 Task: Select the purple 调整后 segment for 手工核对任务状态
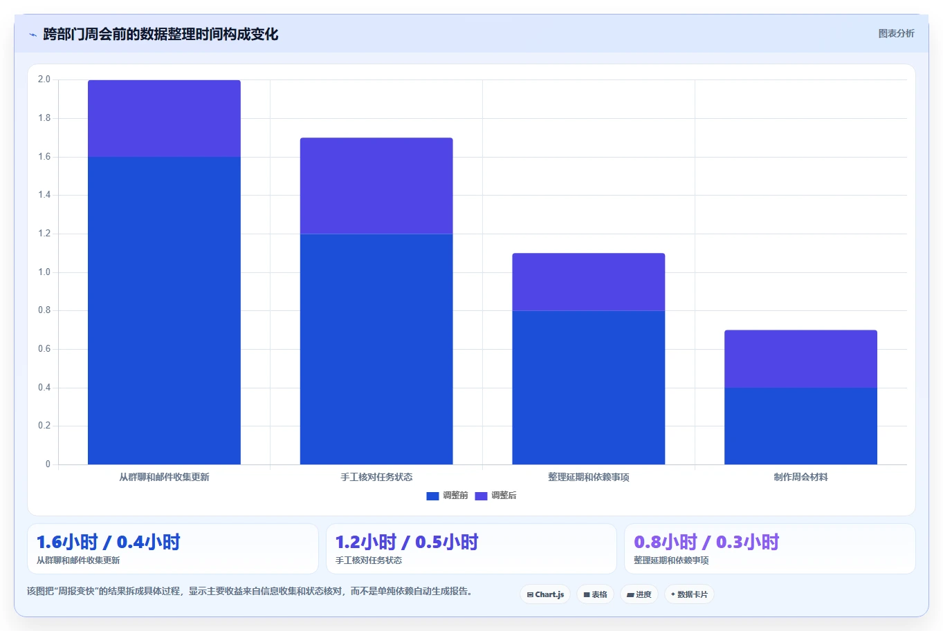coord(376,186)
